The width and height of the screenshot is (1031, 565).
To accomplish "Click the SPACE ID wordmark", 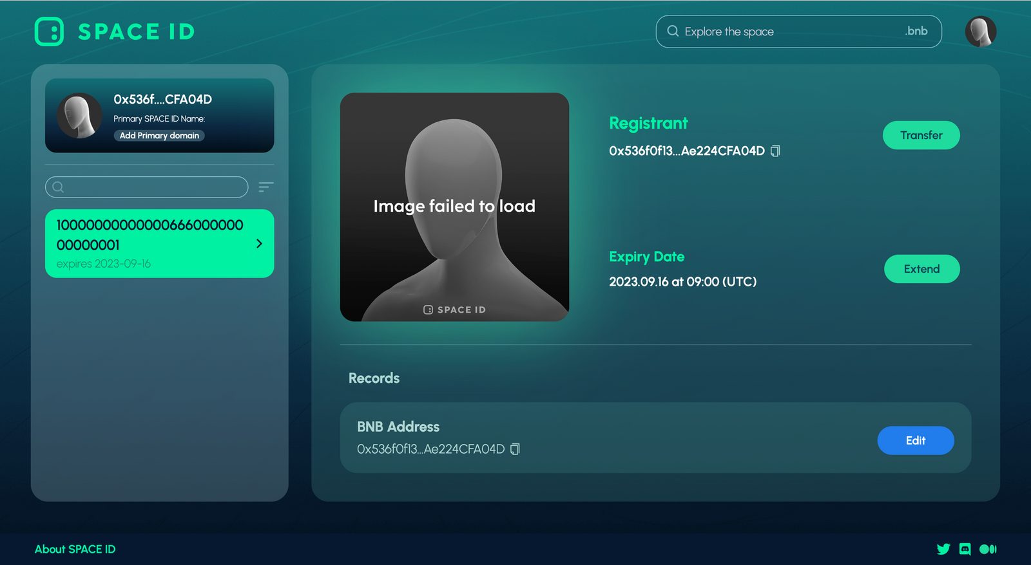I will (137, 32).
